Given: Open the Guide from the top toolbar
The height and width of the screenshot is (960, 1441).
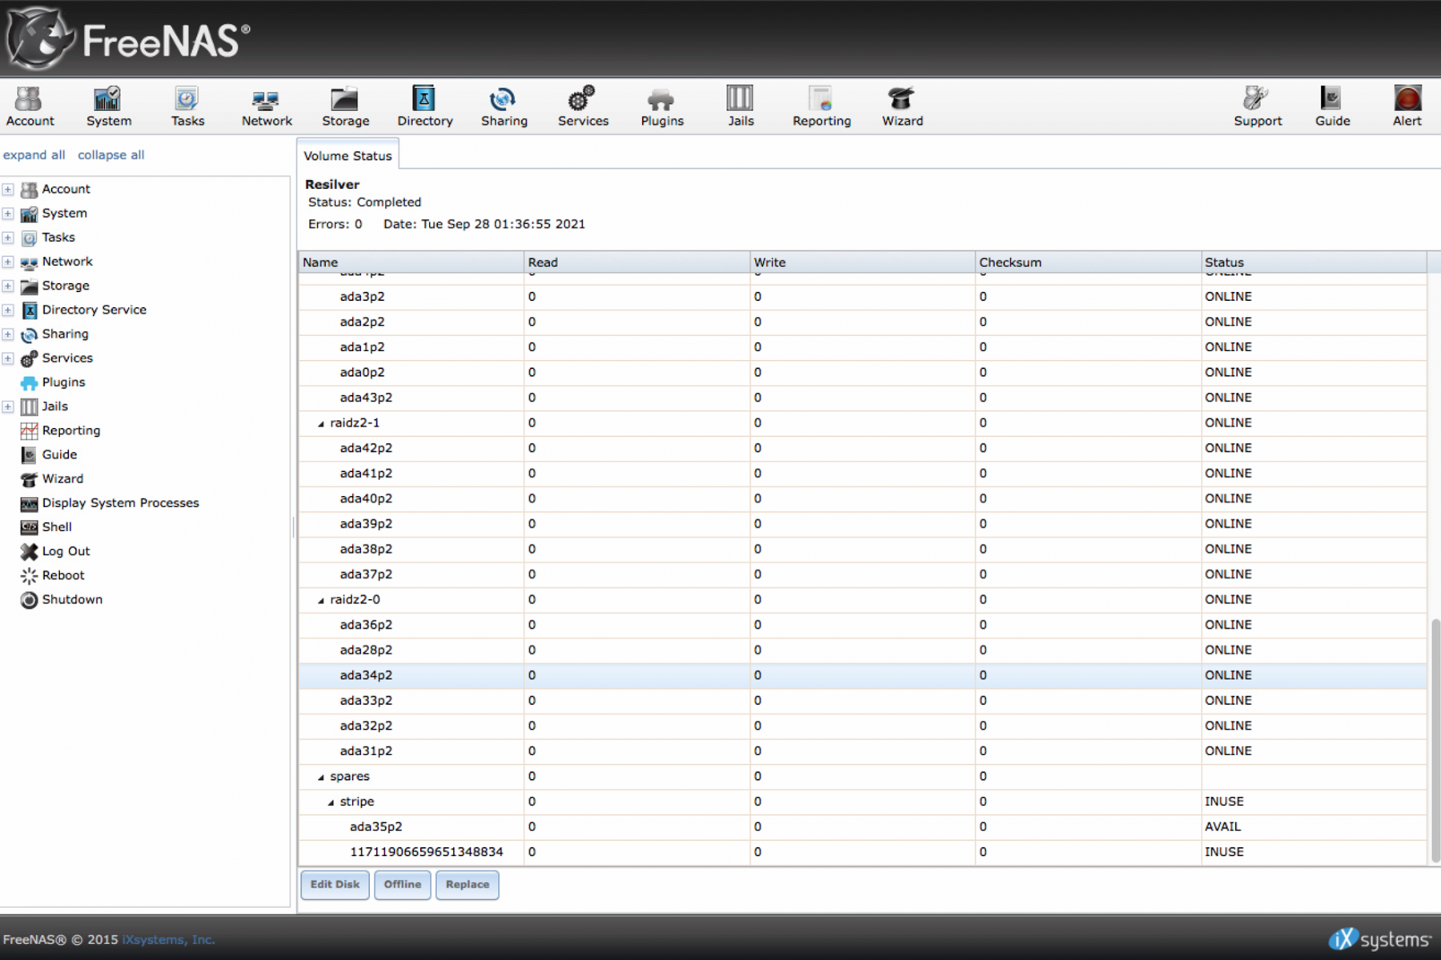Looking at the screenshot, I should pos(1332,106).
